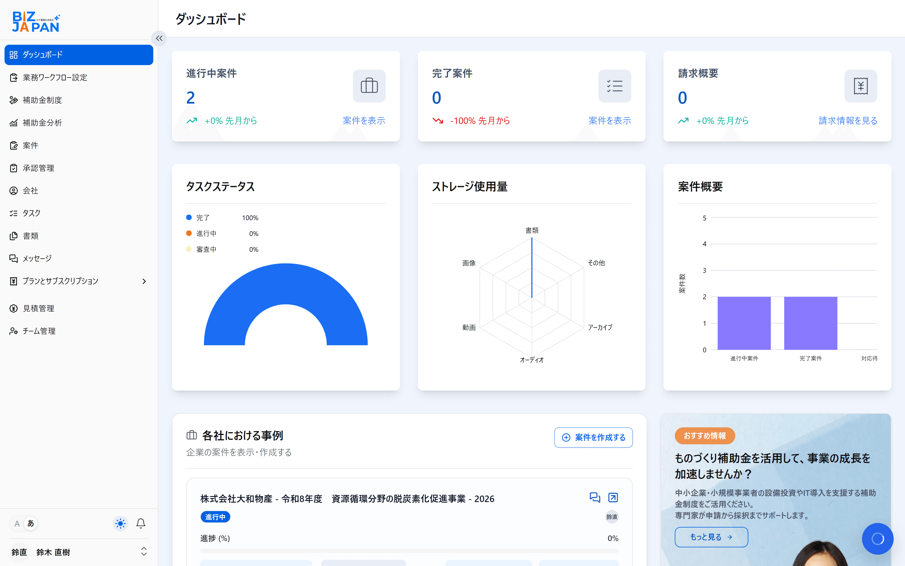Click アーカイブ label on radar chart
Viewport: 905px width, 566px height.
coord(600,327)
